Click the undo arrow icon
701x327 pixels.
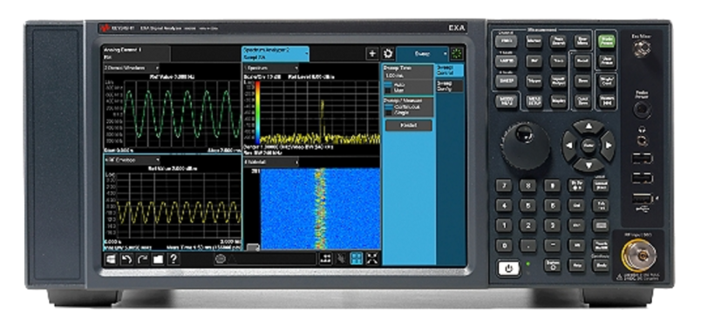coord(127,259)
